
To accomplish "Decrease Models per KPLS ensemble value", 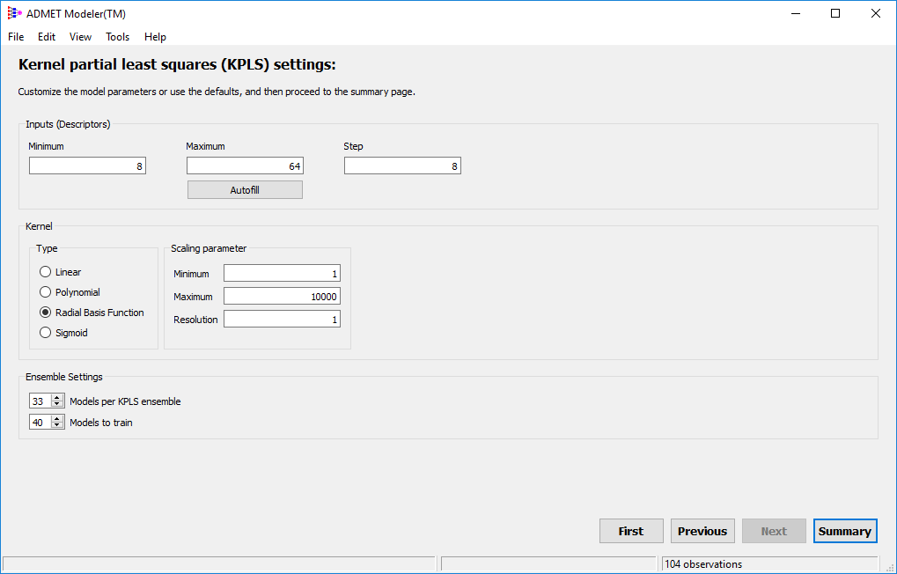I will click(56, 405).
